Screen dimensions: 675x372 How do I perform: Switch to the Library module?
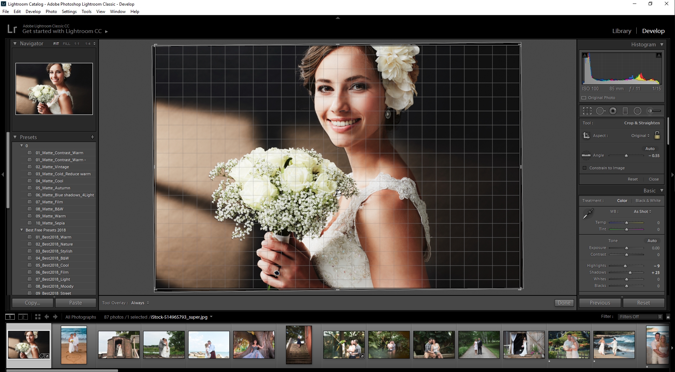621,31
